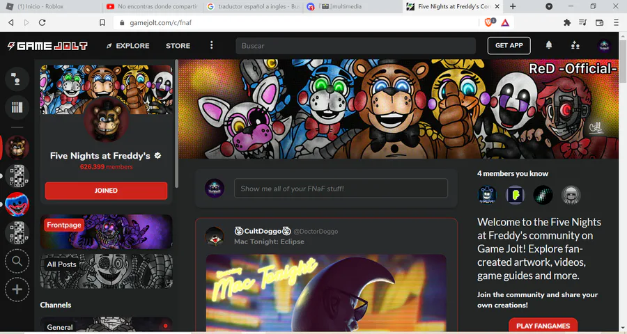Click the '4 members you know' heading
This screenshot has width=627, height=334.
tap(513, 173)
